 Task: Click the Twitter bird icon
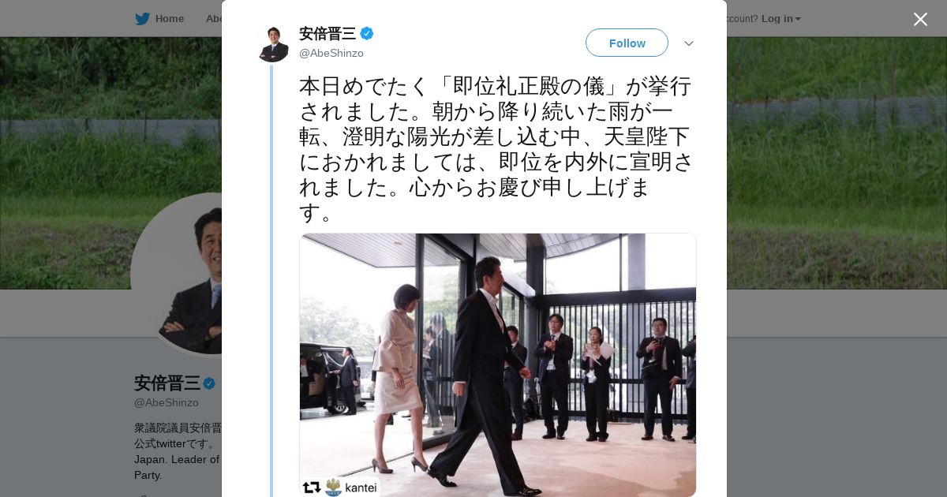point(142,18)
